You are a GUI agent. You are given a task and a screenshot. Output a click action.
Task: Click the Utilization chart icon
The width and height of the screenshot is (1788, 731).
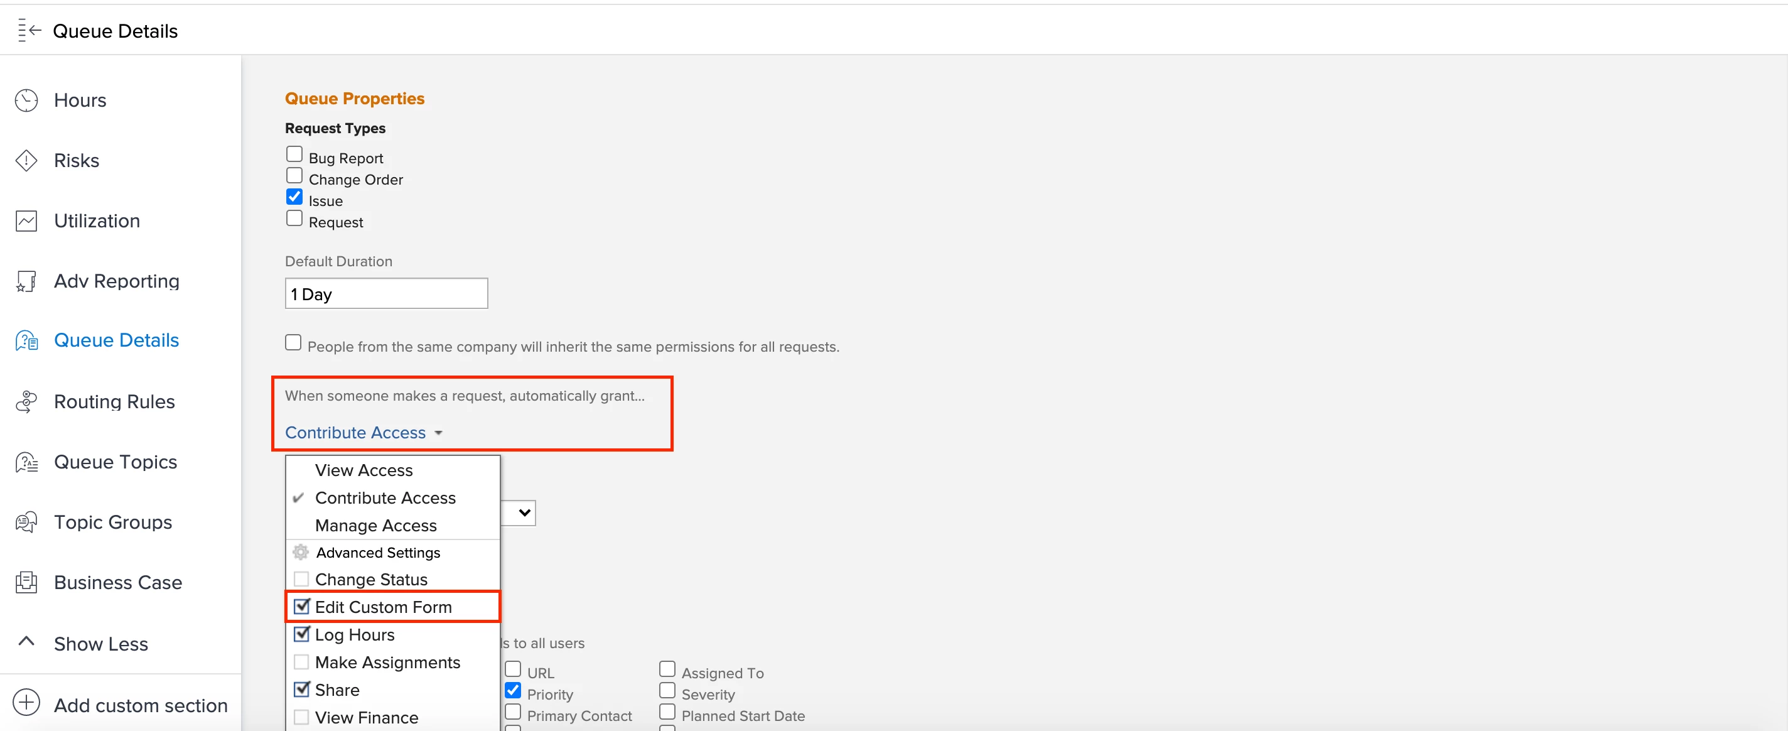pos(26,221)
